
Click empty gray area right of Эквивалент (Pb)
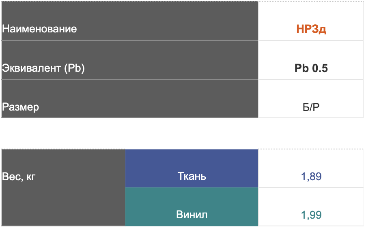pyautogui.click(x=172, y=68)
